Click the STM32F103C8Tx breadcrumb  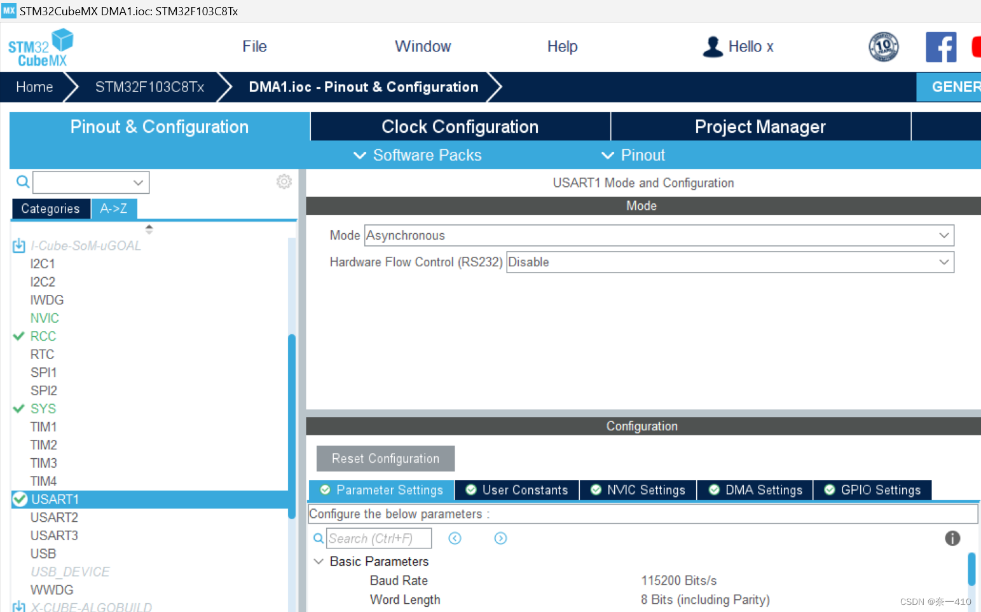tap(150, 87)
